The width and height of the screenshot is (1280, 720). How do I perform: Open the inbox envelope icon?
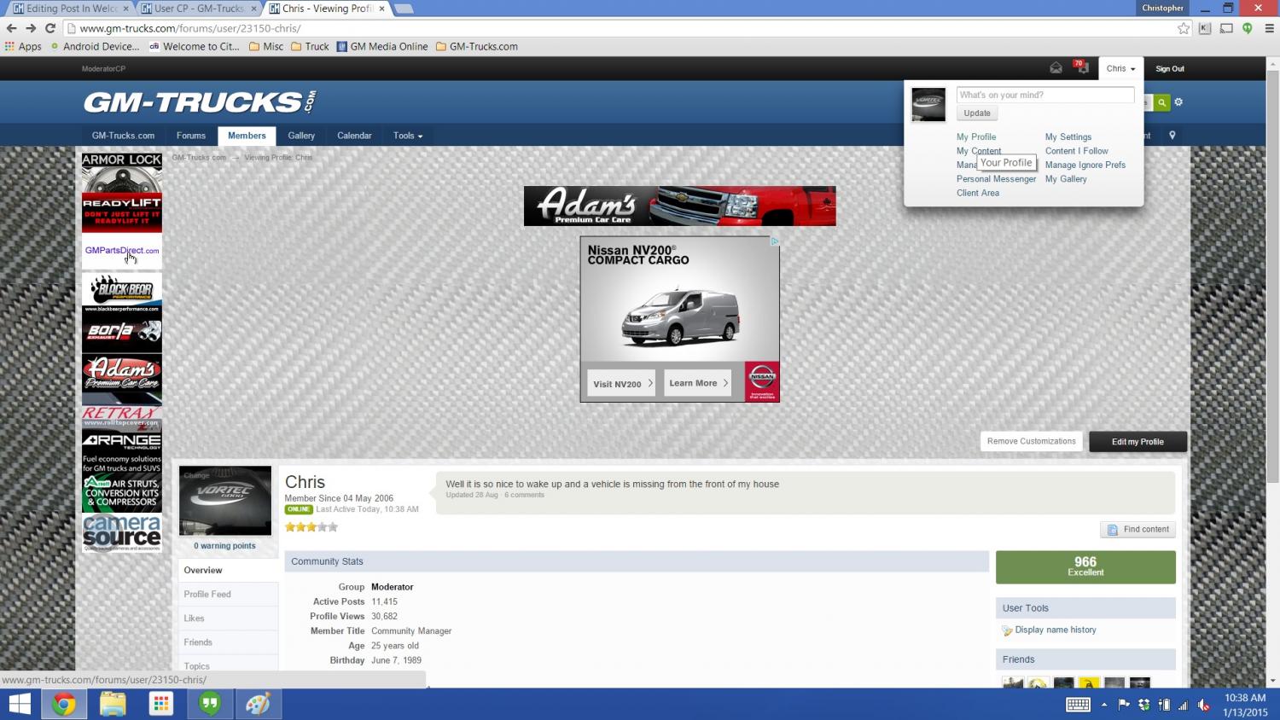(1056, 68)
